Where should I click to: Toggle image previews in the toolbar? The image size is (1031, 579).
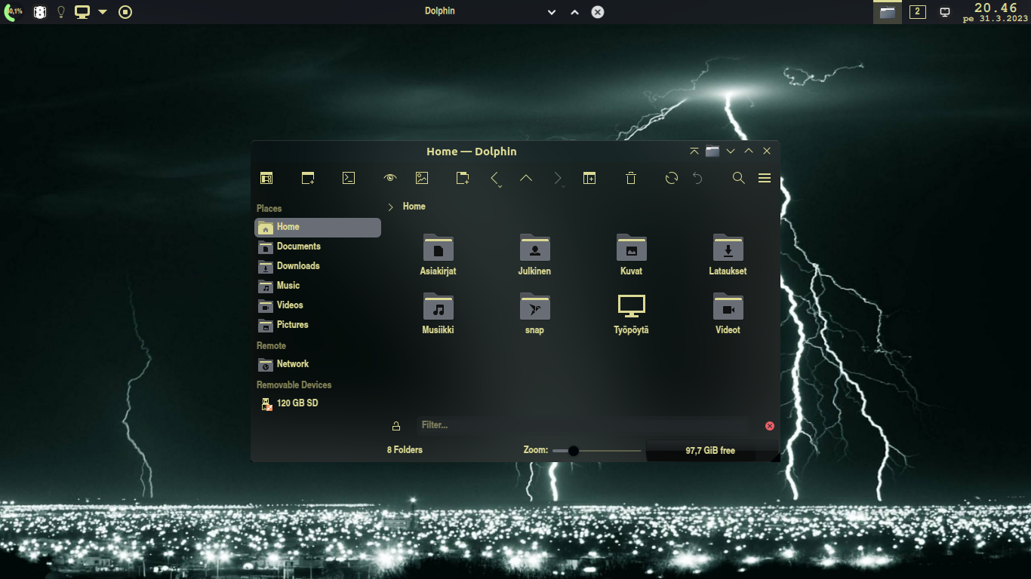click(x=422, y=178)
